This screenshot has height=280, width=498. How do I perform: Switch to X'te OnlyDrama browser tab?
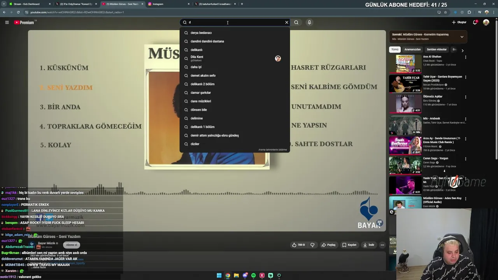76,4
